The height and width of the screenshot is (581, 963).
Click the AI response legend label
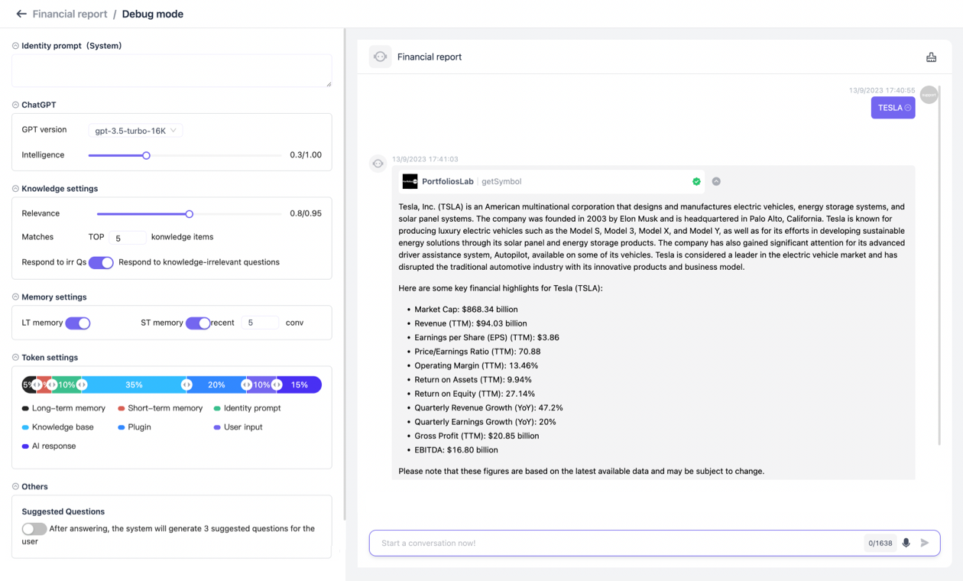pos(53,446)
